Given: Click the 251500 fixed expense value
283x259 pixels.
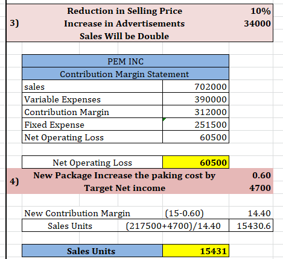Looking at the screenshot, I should click(x=196, y=125).
